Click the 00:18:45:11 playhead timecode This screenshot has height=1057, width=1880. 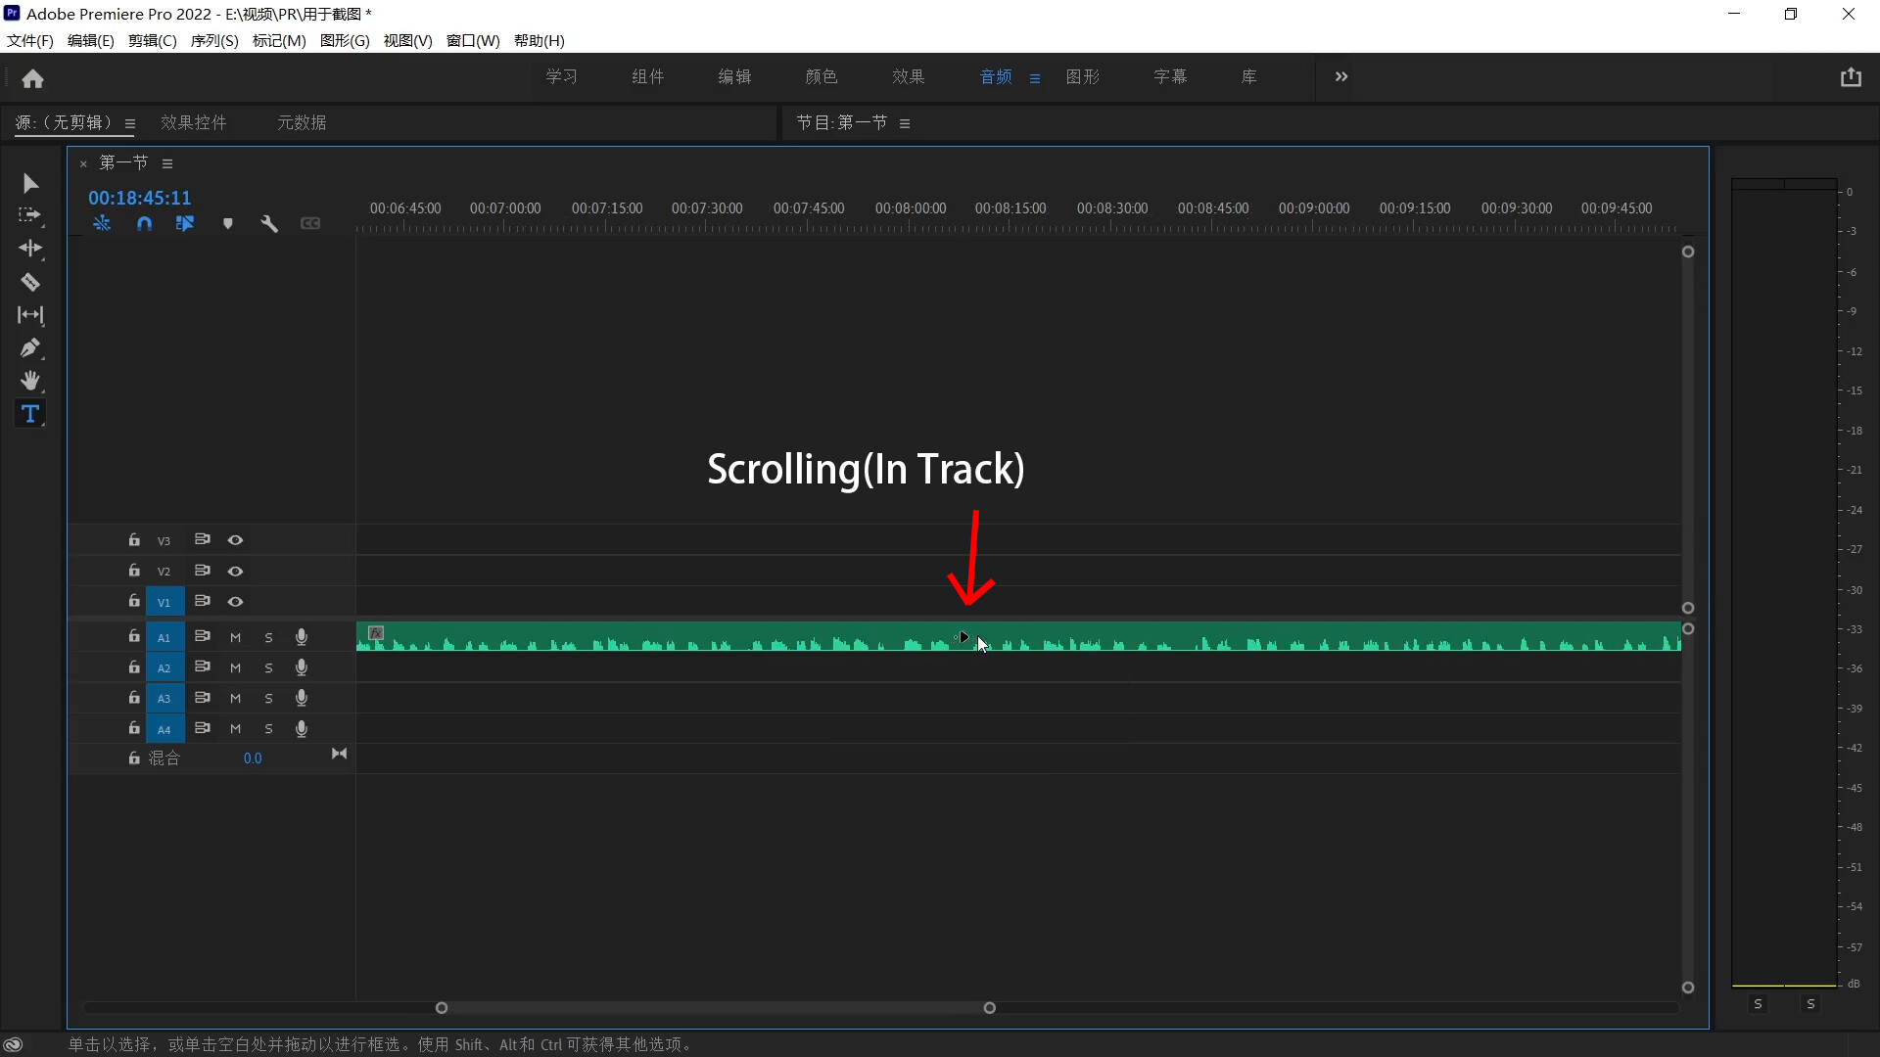140,198
